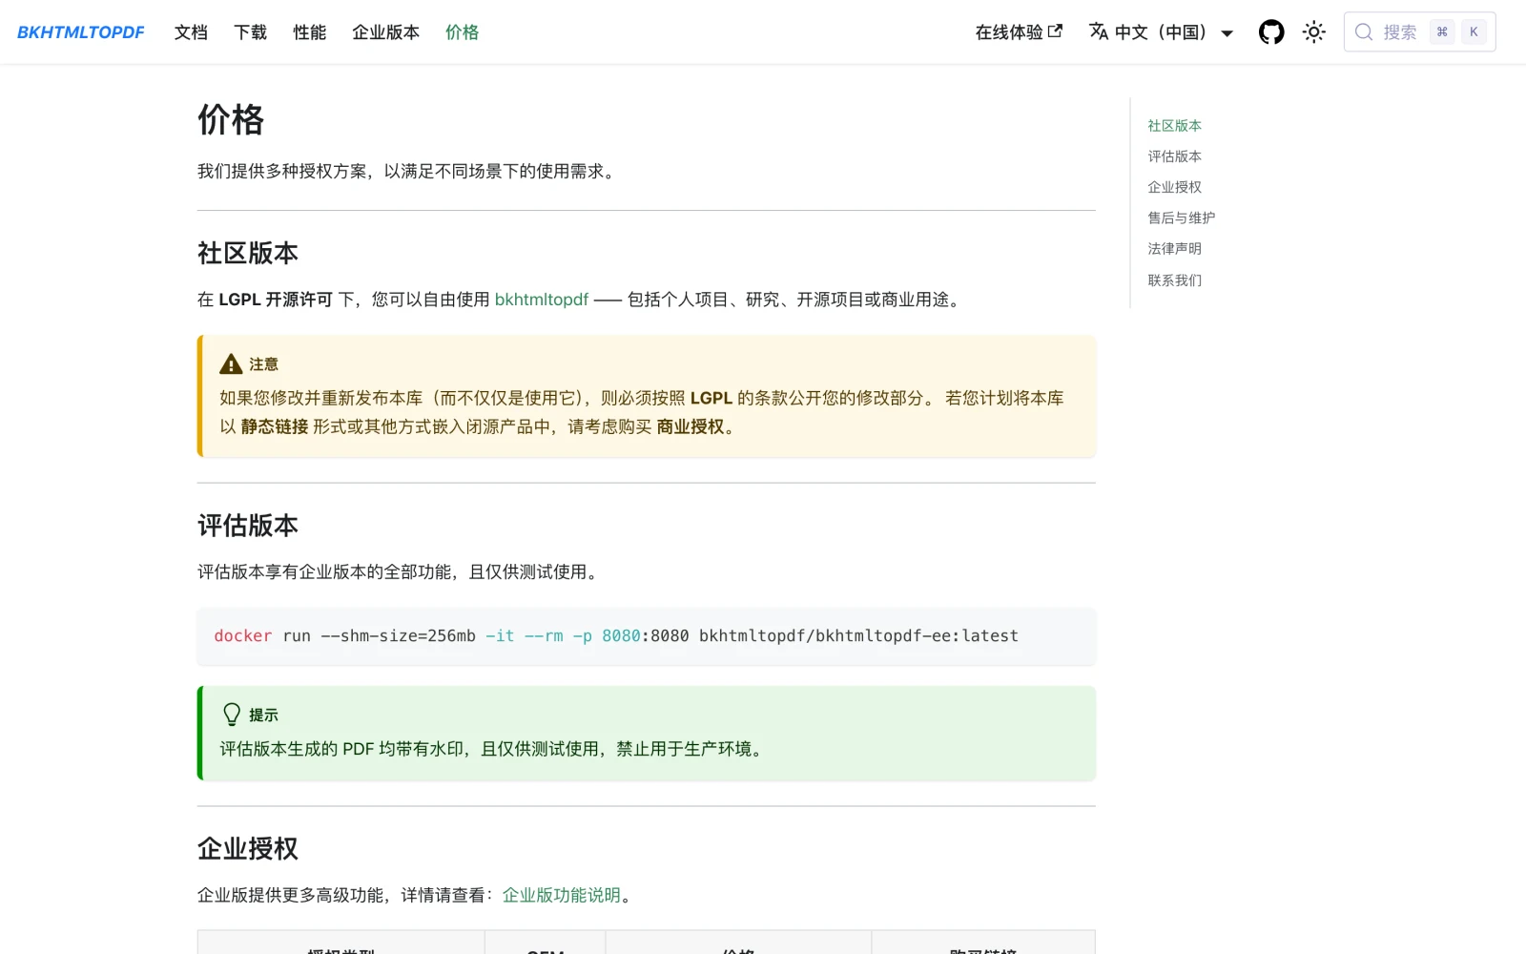Click the 静态链接 bold text in warning box

(x=275, y=427)
